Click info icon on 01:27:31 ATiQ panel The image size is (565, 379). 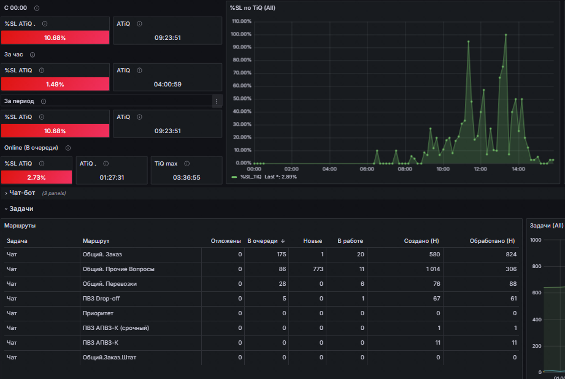tap(106, 164)
